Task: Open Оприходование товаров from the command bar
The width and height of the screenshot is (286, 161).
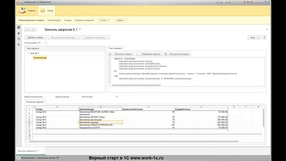Action: tap(31, 20)
